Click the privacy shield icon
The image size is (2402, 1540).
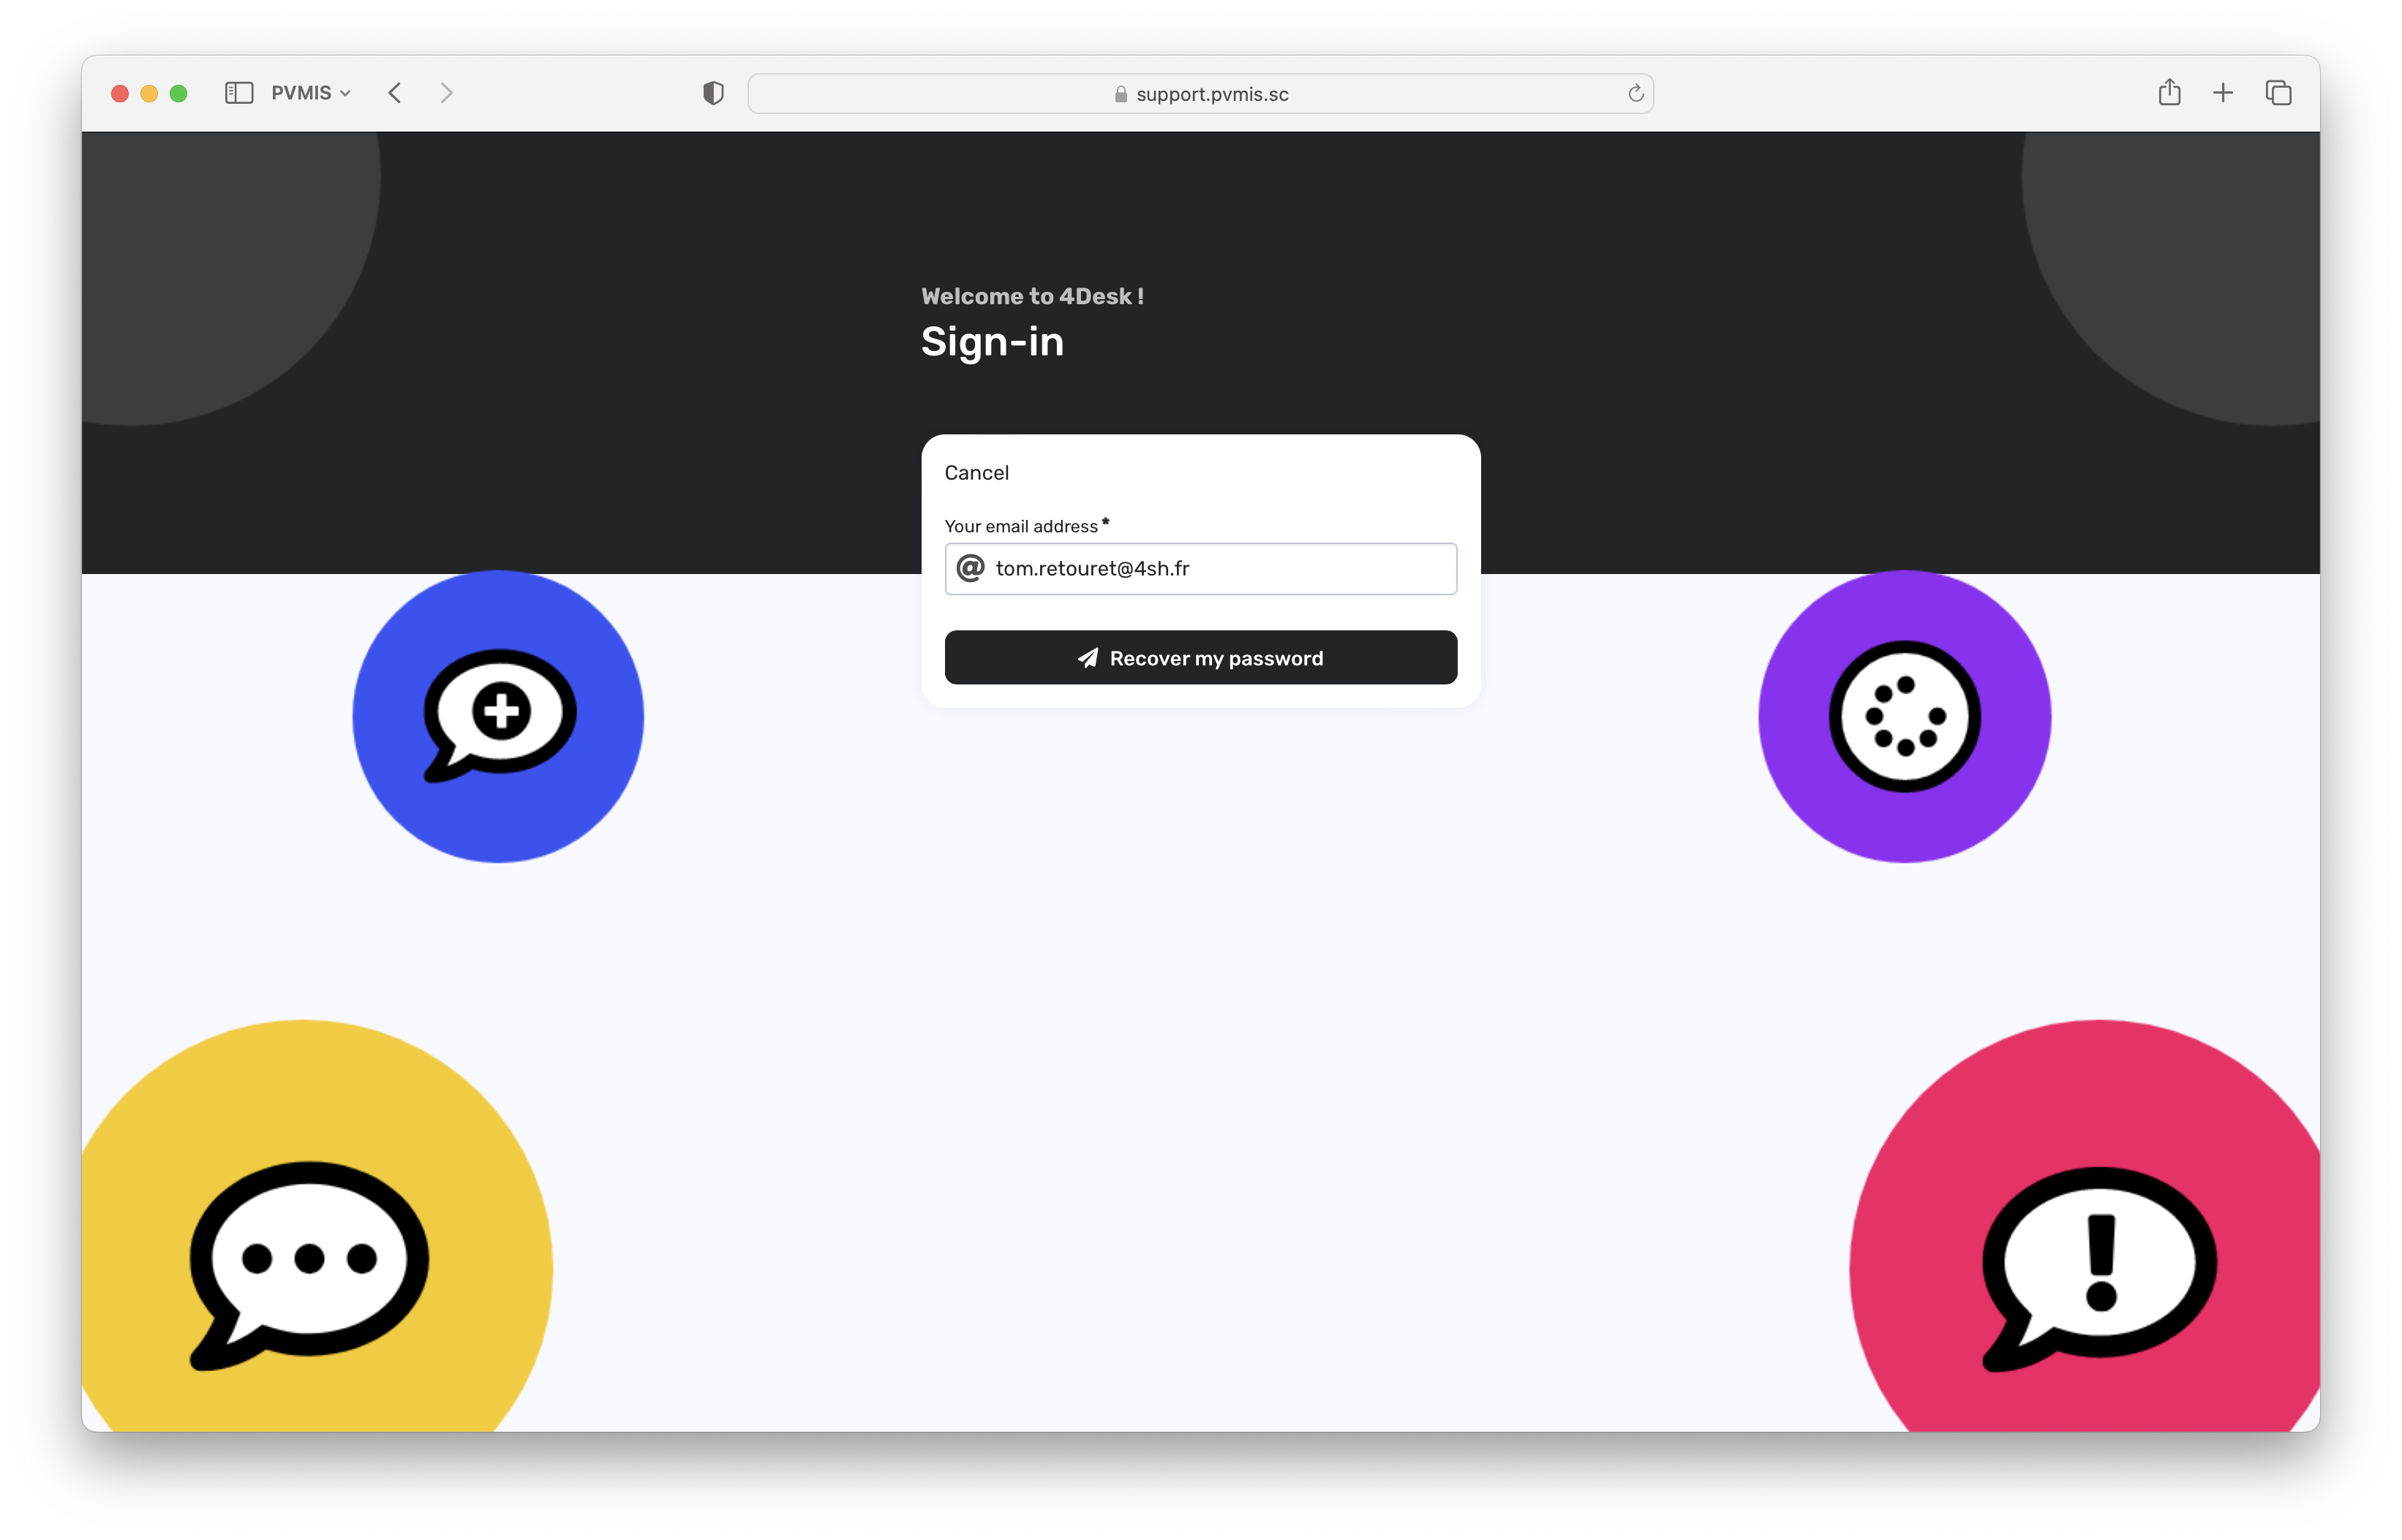coord(713,93)
